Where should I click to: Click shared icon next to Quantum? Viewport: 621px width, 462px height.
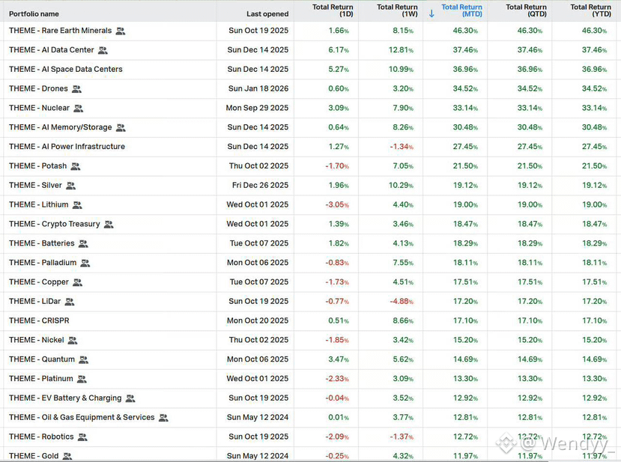84,360
